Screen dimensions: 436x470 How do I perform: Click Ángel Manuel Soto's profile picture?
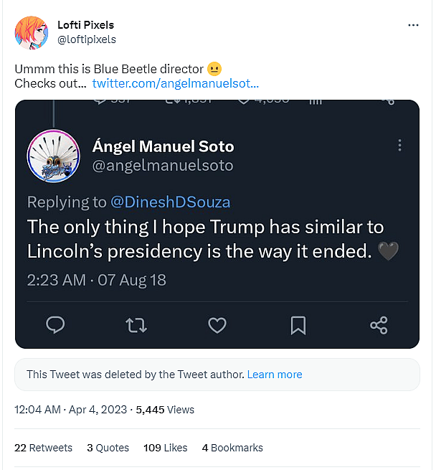coord(54,156)
